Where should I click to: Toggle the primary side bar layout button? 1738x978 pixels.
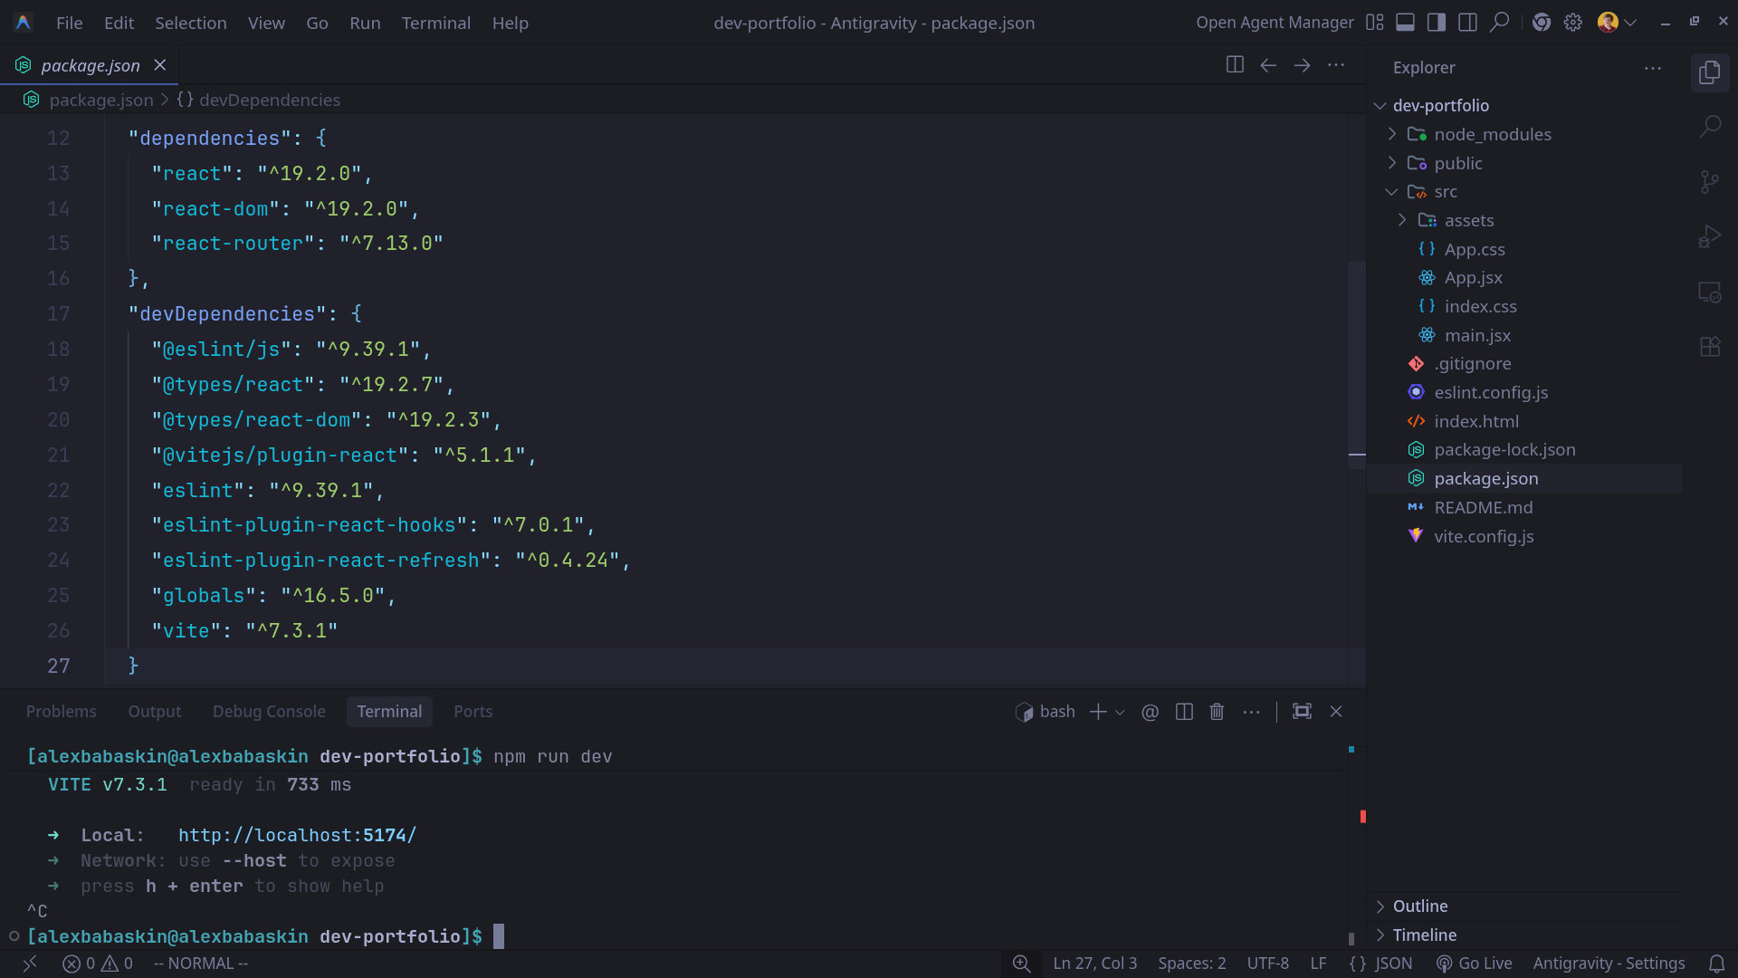[1437, 23]
